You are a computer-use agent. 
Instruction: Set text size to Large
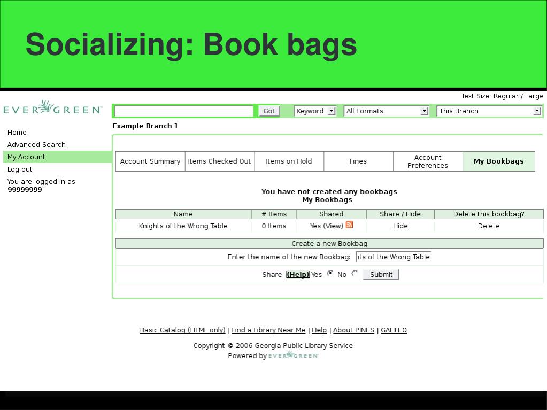tap(534, 96)
